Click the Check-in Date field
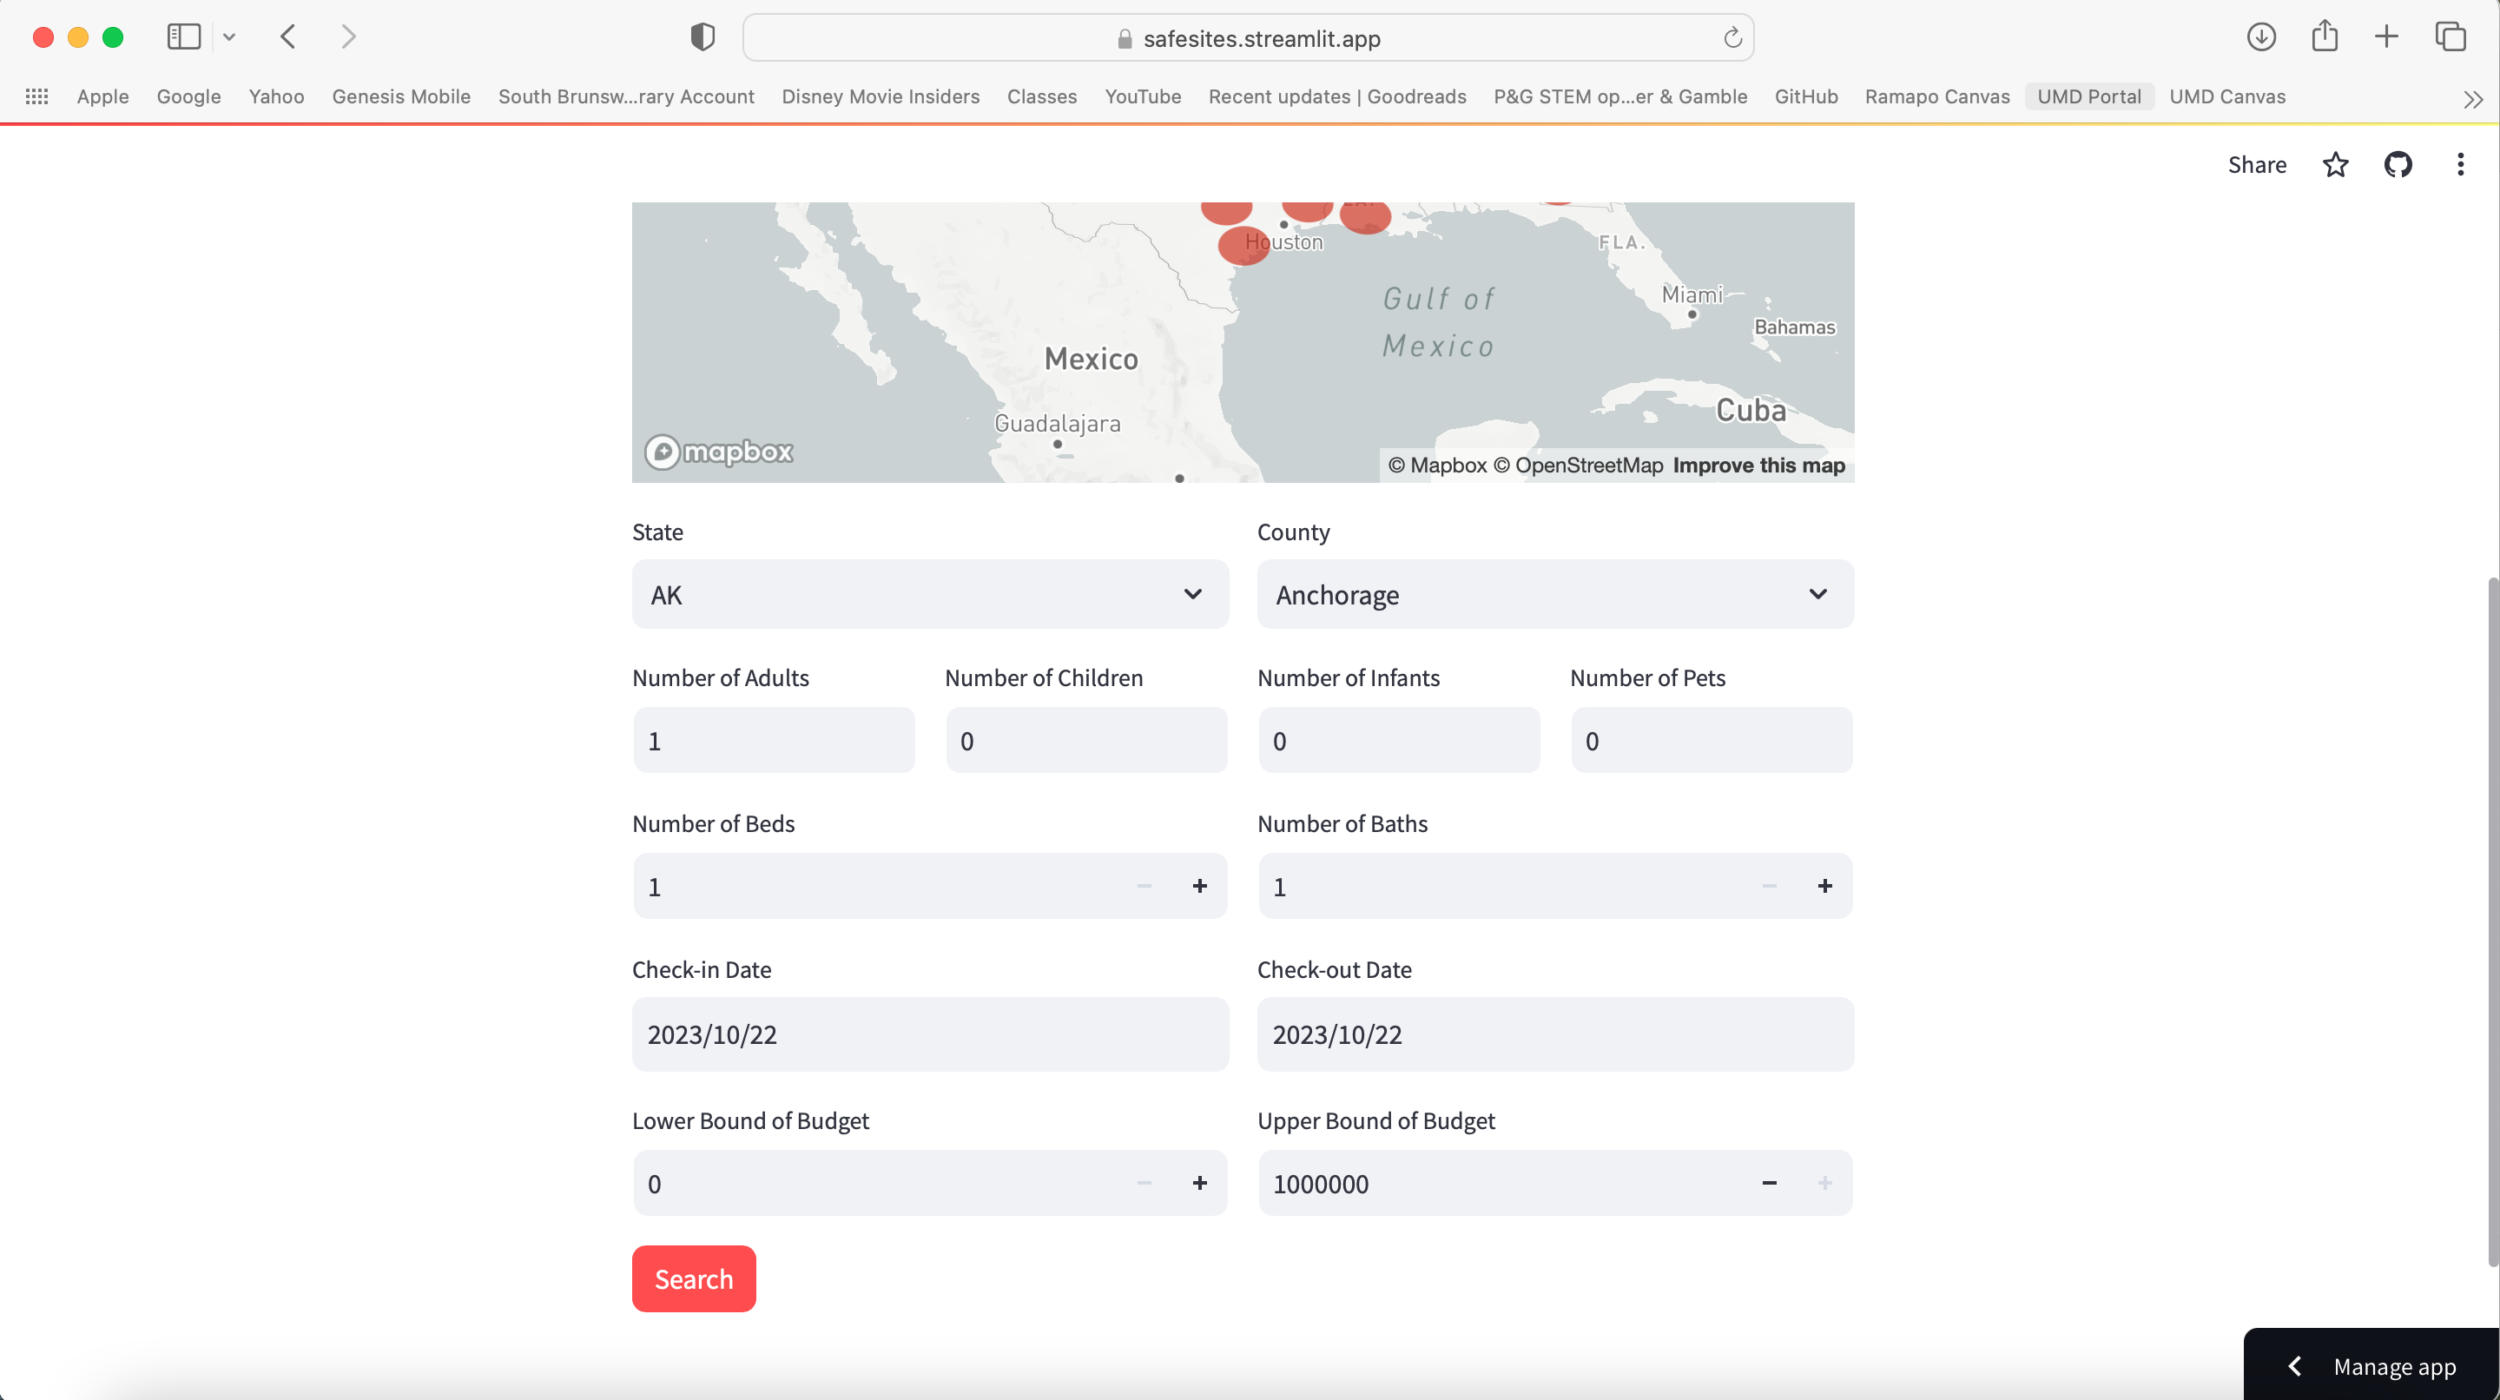2500x1400 pixels. point(929,1034)
